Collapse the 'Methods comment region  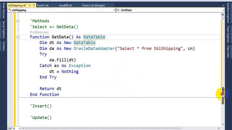[x=18, y=21]
